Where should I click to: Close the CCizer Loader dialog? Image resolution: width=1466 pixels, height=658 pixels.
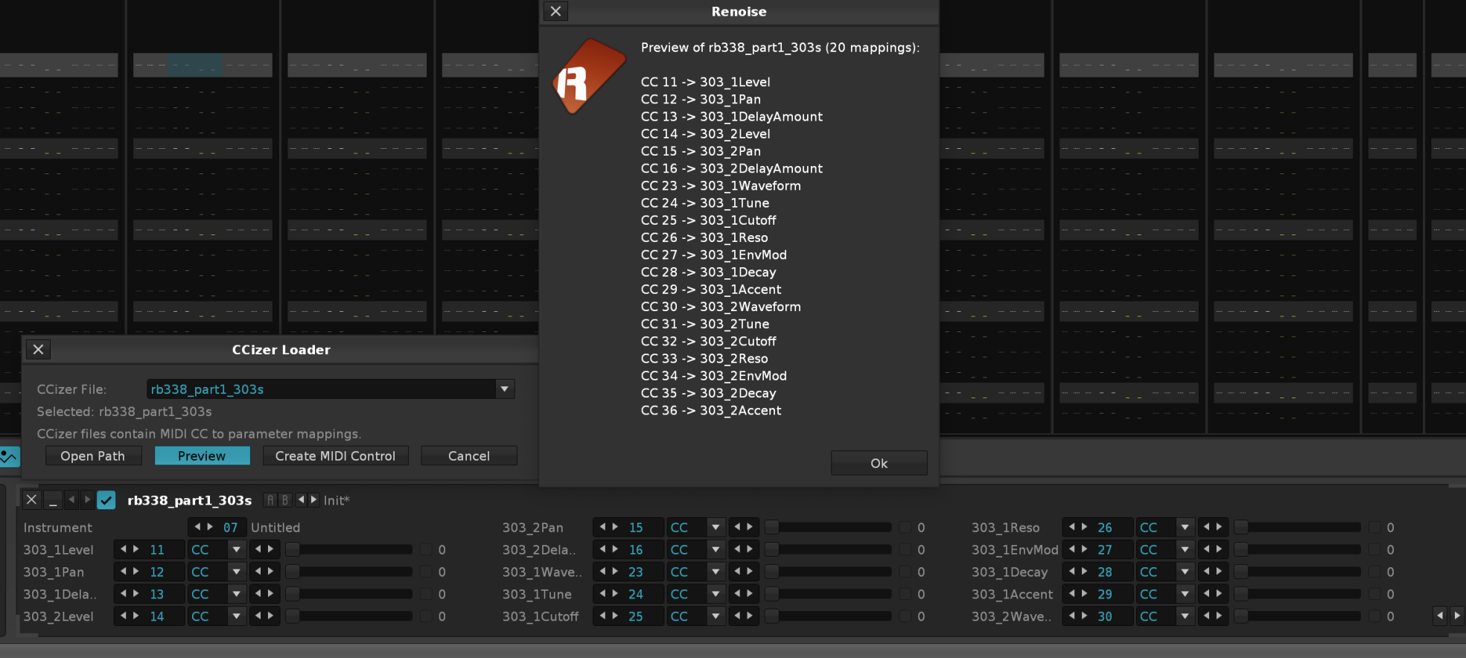(39, 349)
